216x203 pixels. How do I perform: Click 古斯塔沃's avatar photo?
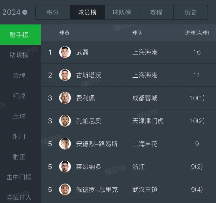tap(65, 75)
